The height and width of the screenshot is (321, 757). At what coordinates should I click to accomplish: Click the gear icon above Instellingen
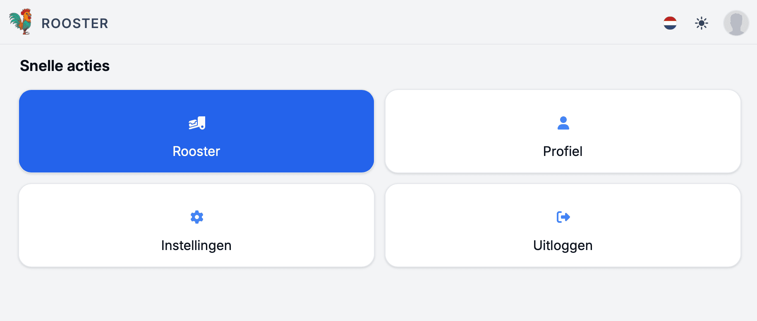(x=197, y=217)
